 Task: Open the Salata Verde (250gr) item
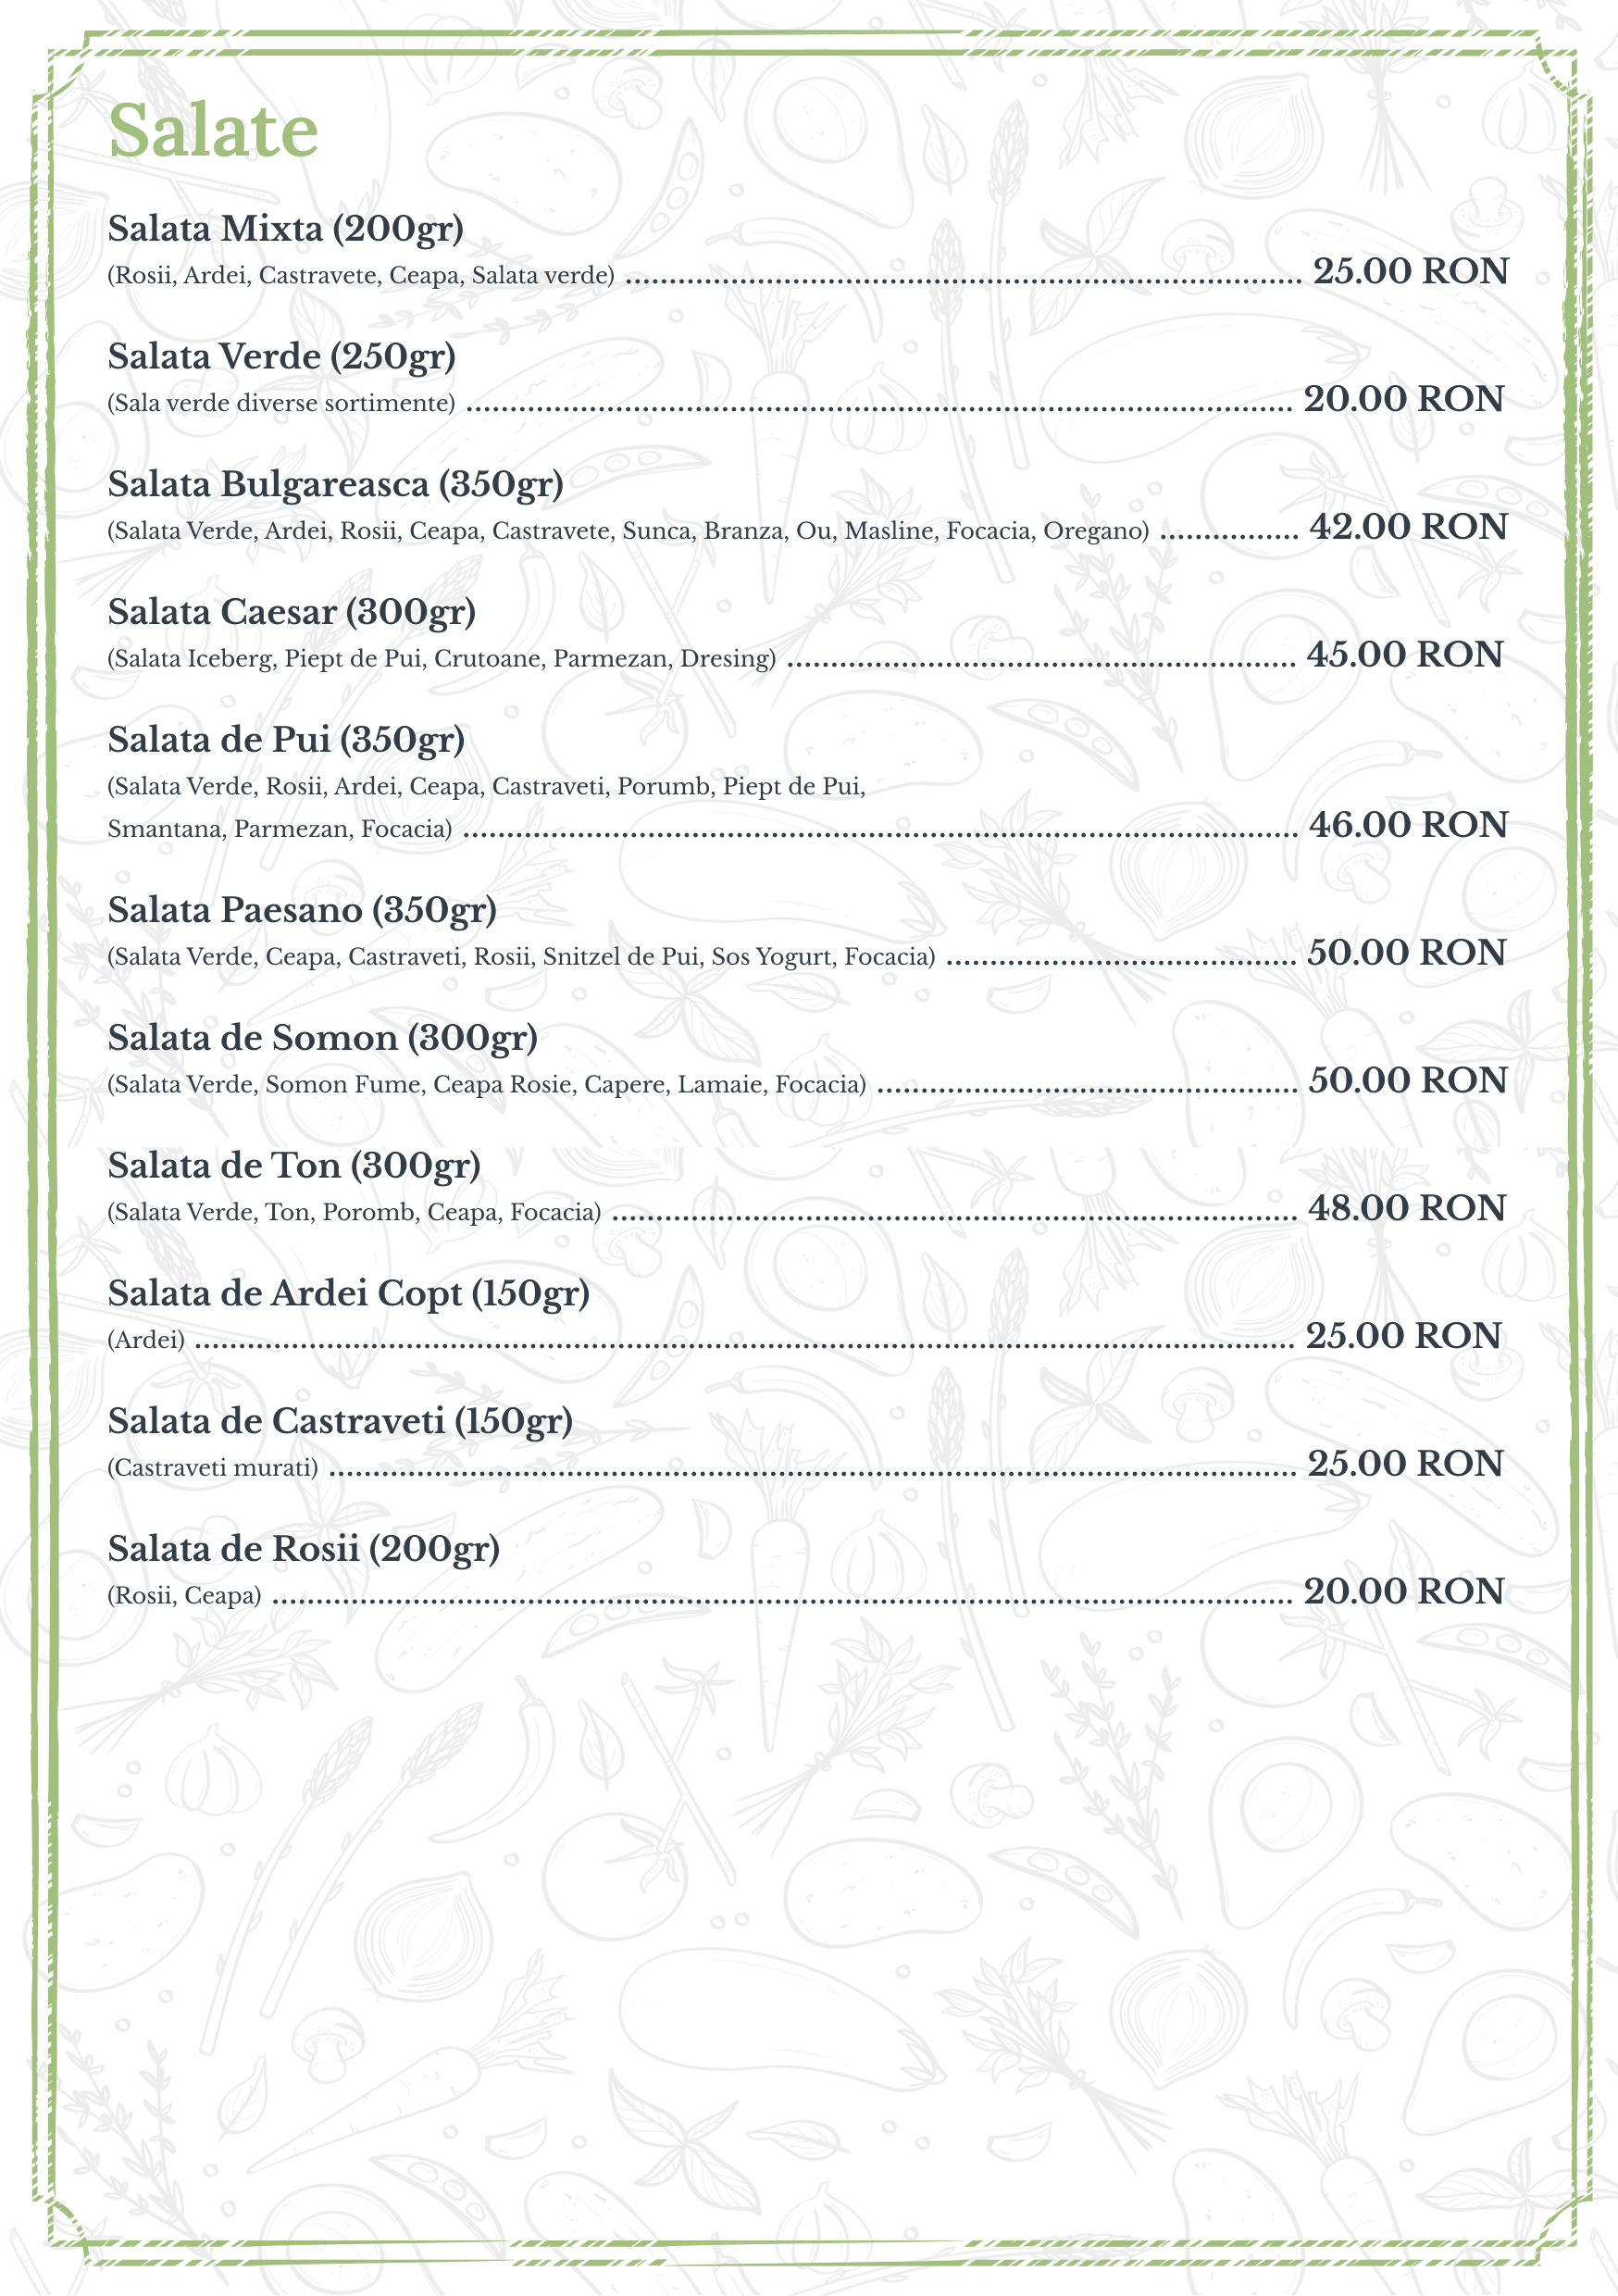click(x=282, y=357)
